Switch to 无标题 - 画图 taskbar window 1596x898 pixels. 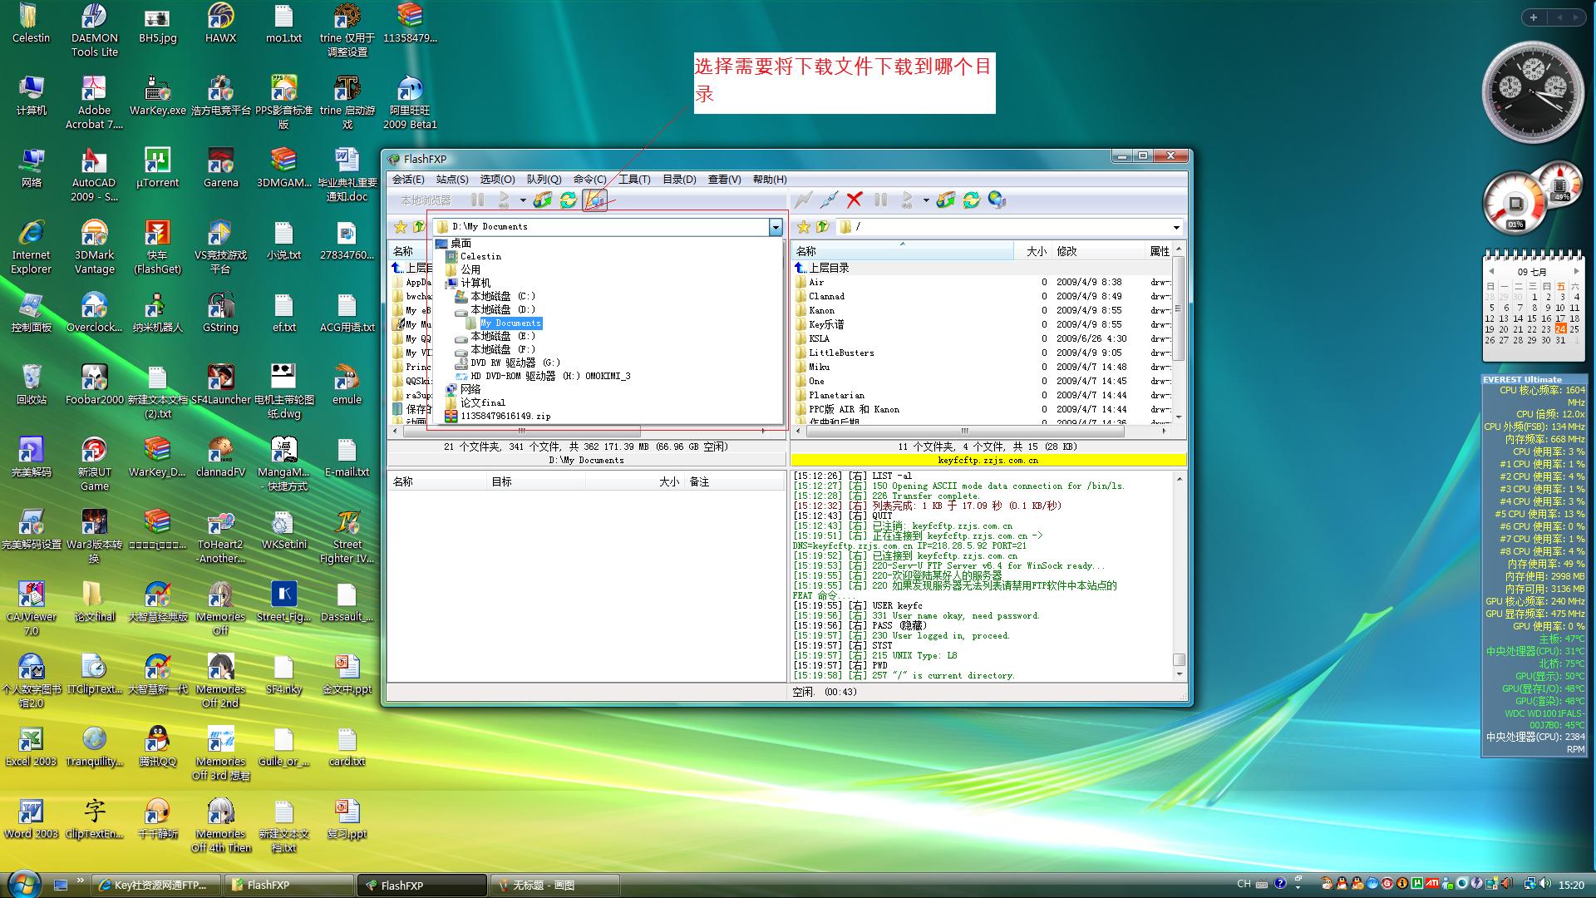pos(555,886)
